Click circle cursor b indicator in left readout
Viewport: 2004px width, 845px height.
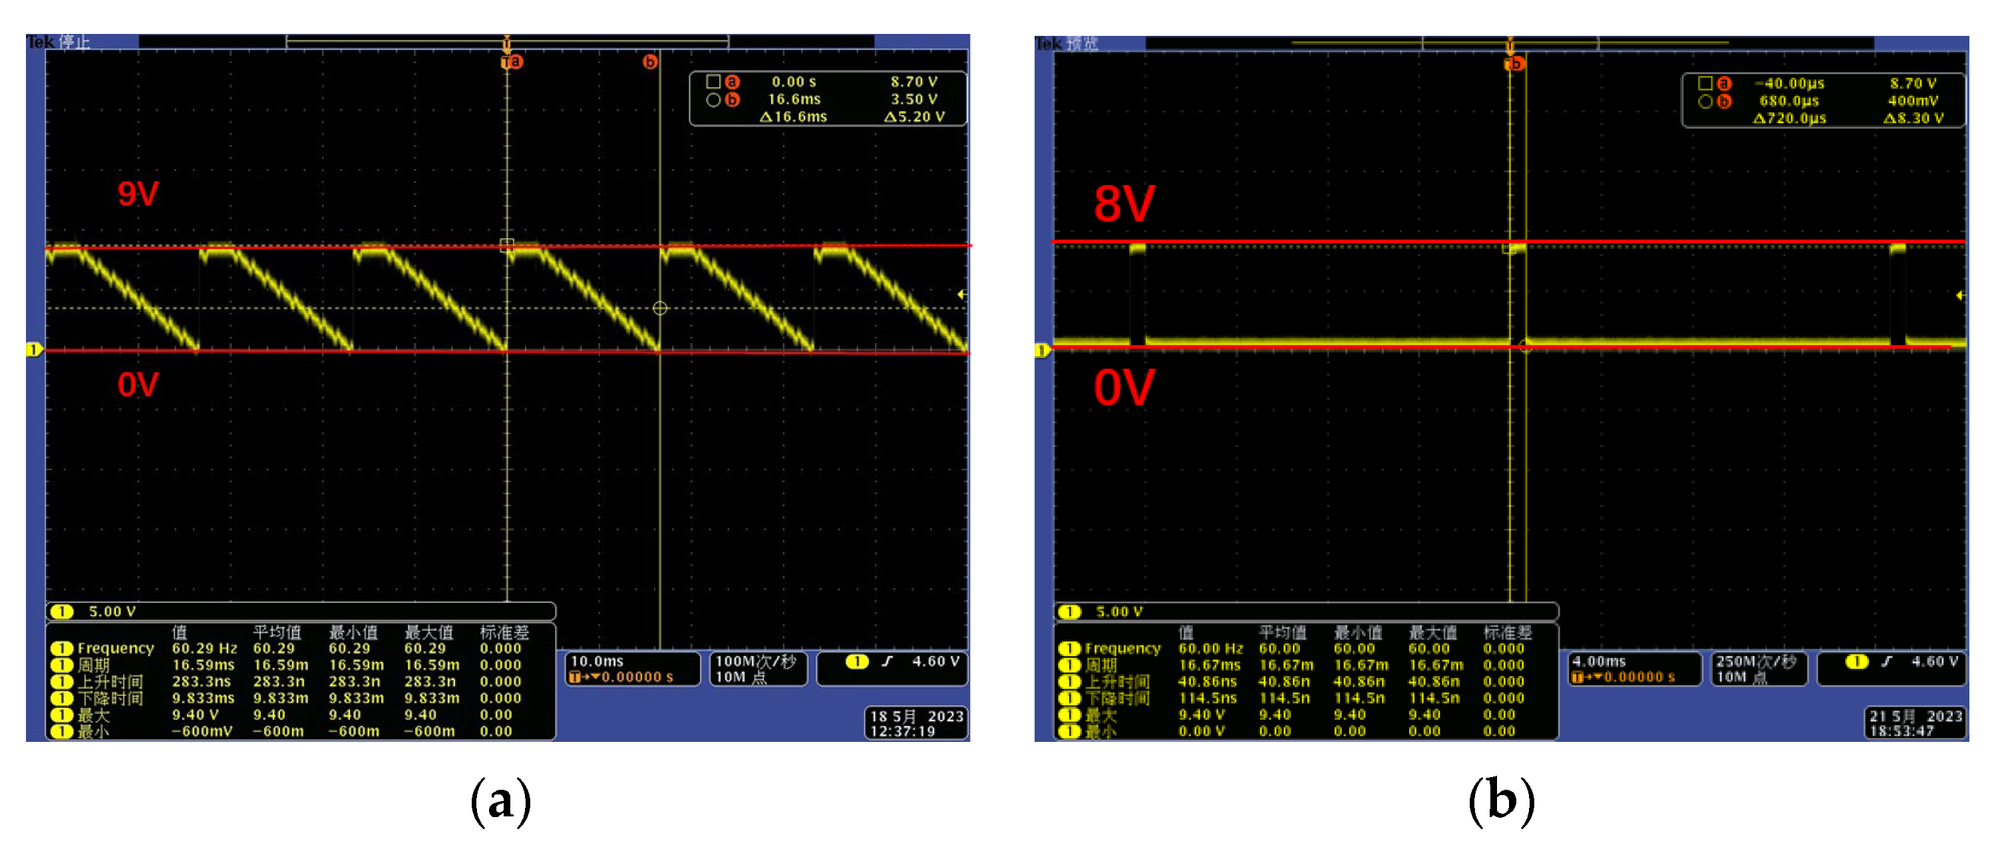[x=713, y=100]
